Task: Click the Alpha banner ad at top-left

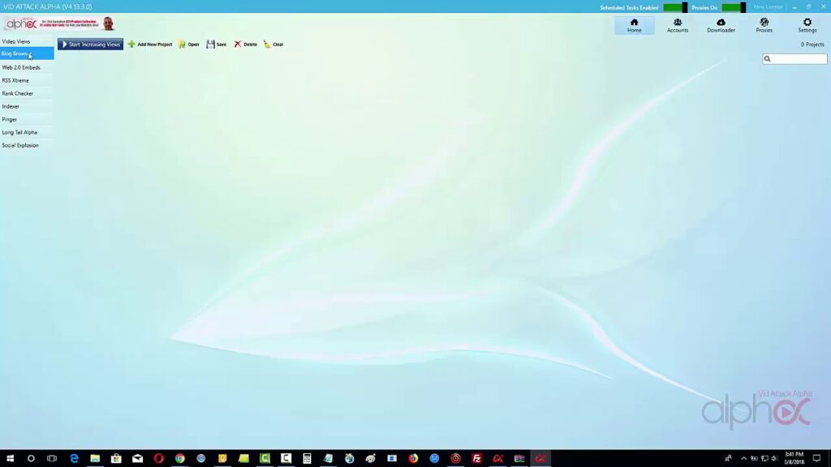Action: point(58,24)
